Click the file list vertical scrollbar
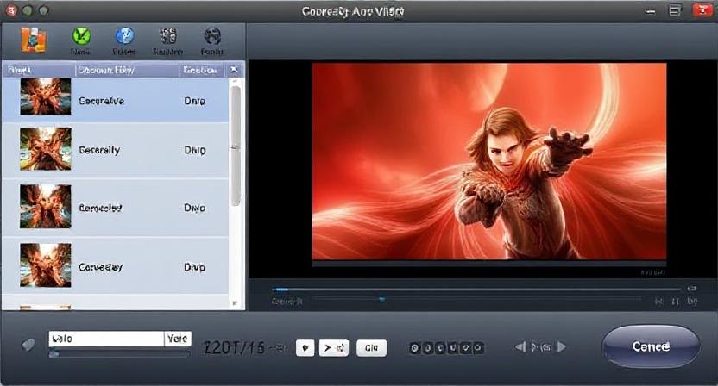Screen dimensions: 718x386 coord(236,146)
